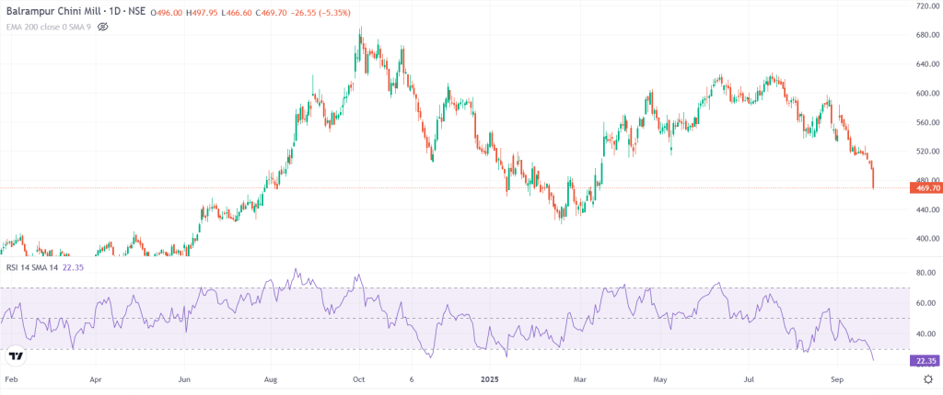Click the May label on time axis
943x395 pixels.
point(660,380)
